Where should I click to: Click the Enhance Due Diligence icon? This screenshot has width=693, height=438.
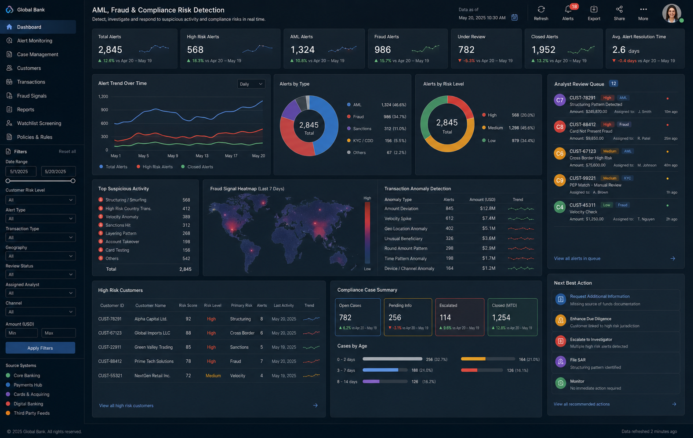tap(560, 320)
